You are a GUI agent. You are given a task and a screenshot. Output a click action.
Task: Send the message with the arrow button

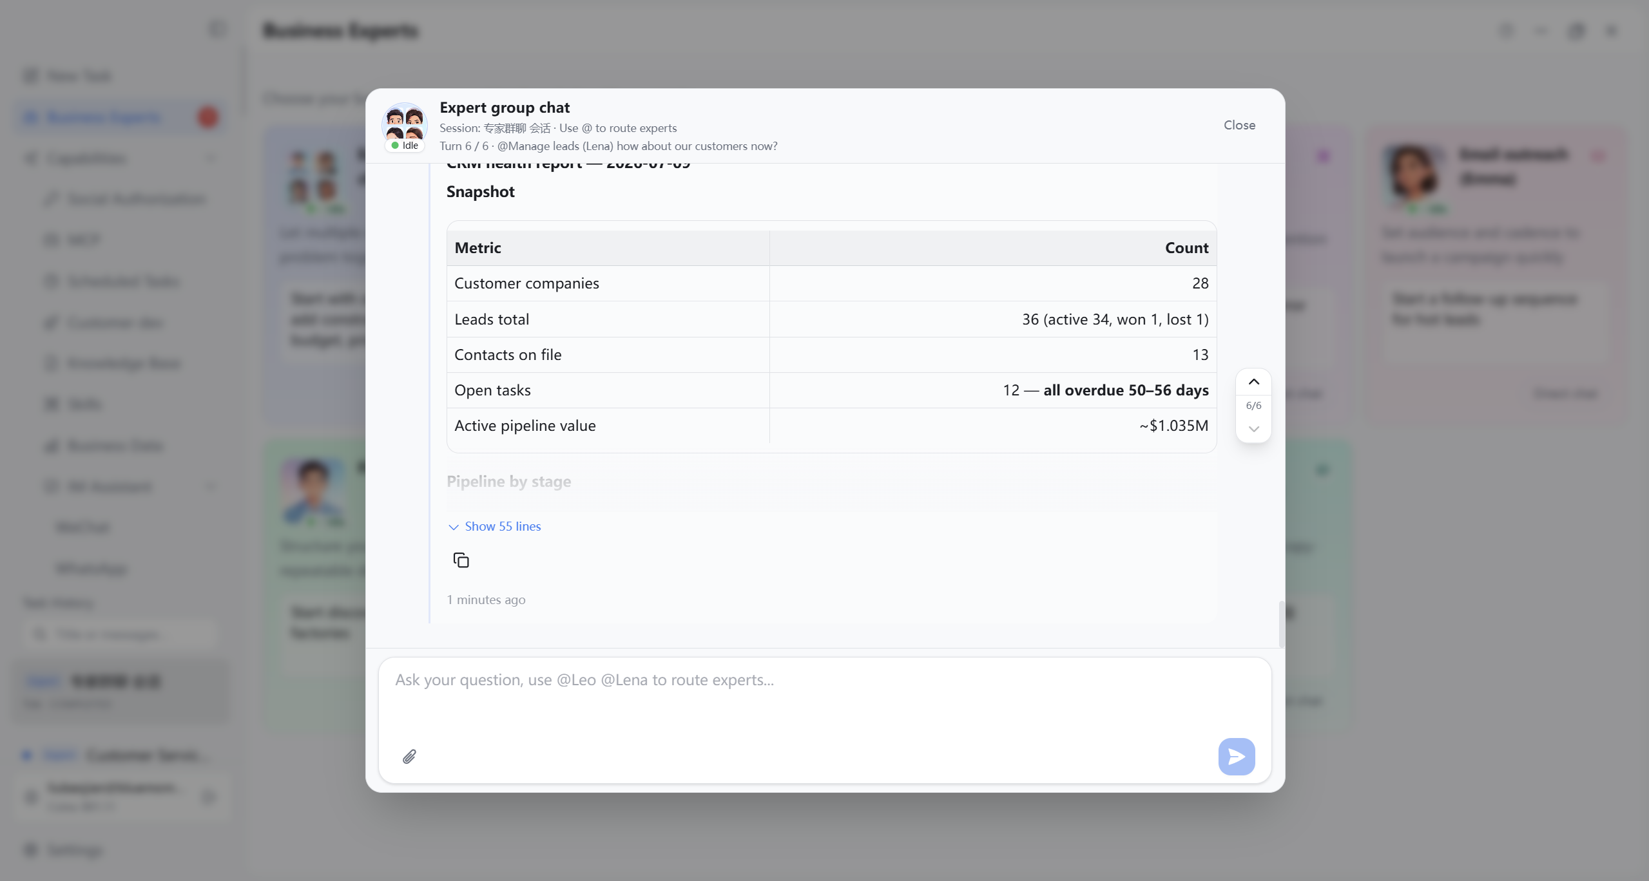1236,756
